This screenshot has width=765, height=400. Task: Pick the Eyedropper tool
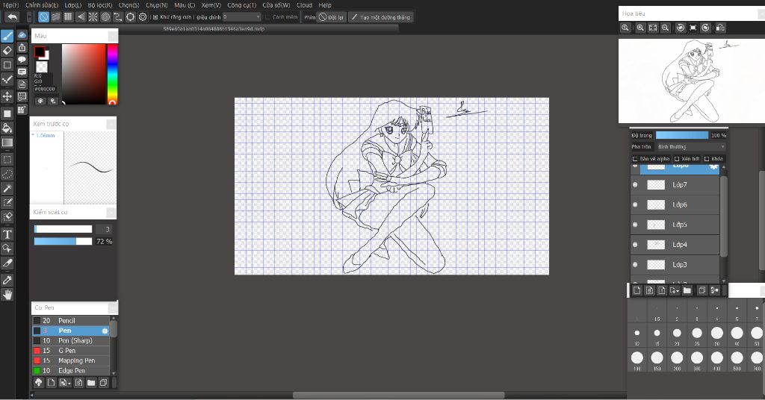(x=7, y=281)
